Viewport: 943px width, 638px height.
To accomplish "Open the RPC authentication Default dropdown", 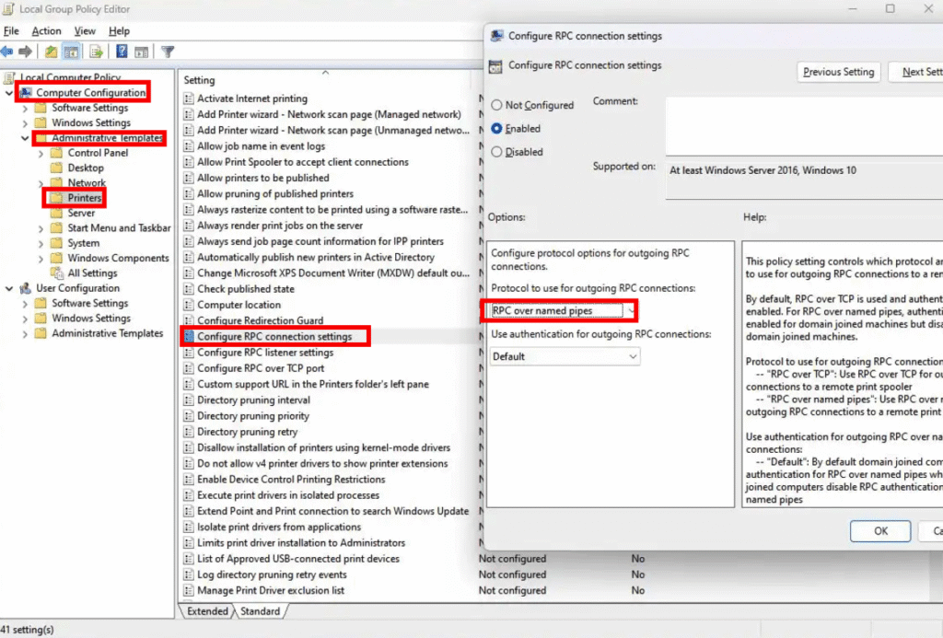I will click(x=565, y=356).
